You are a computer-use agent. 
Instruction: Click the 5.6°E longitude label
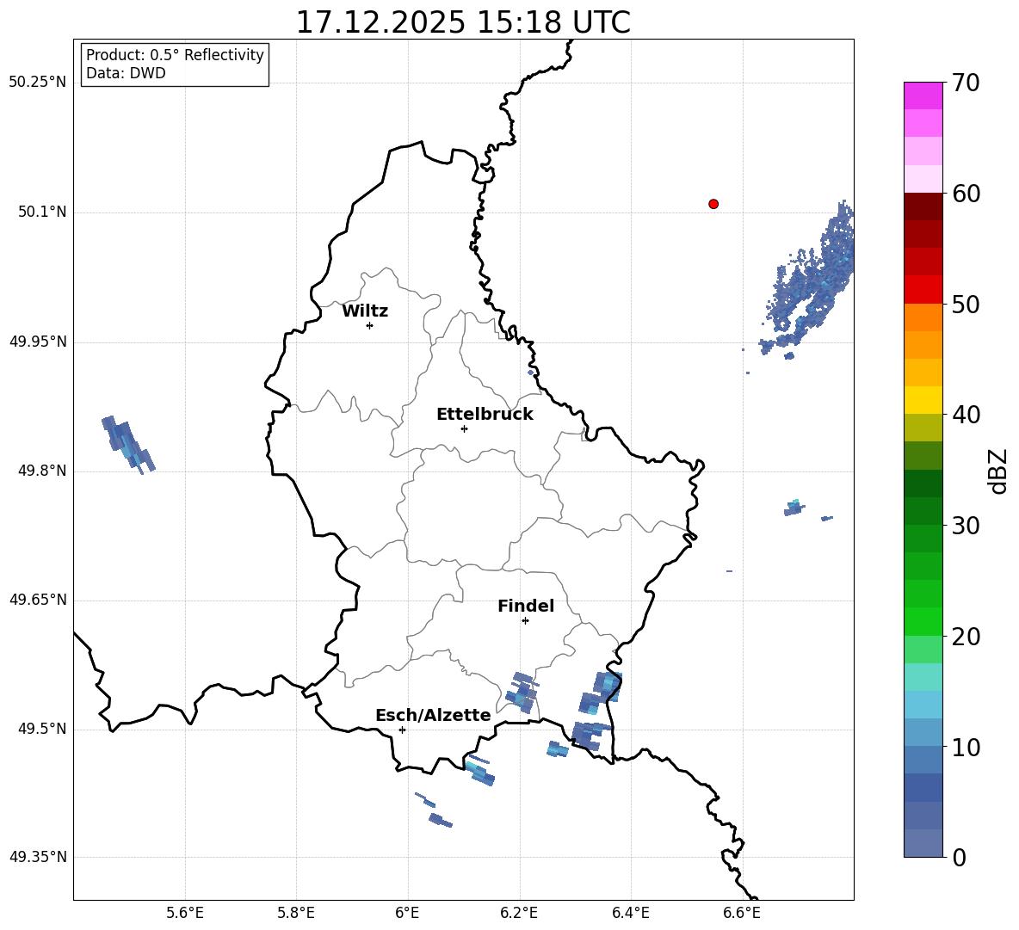click(x=185, y=913)
